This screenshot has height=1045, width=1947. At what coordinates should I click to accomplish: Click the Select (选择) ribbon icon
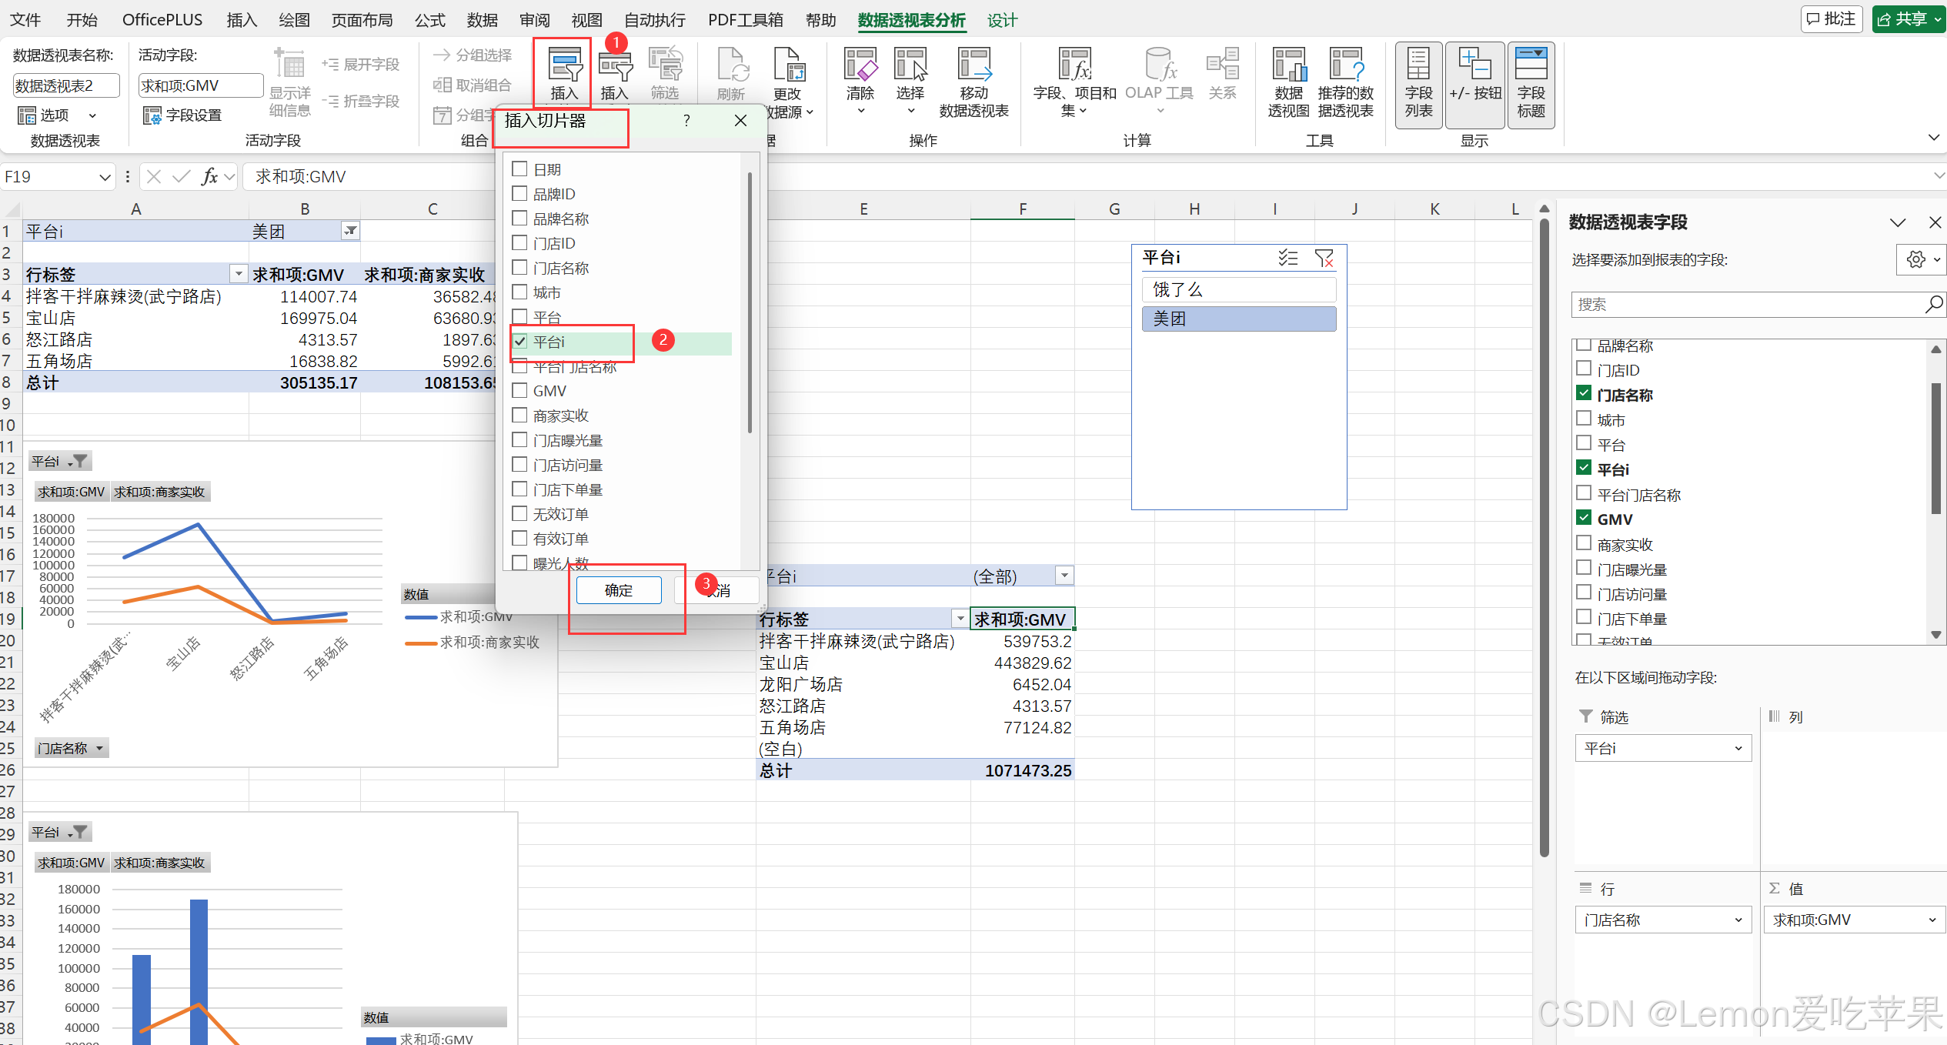910,80
